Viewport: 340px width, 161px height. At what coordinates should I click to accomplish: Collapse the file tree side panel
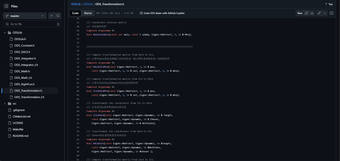pos(6,6)
